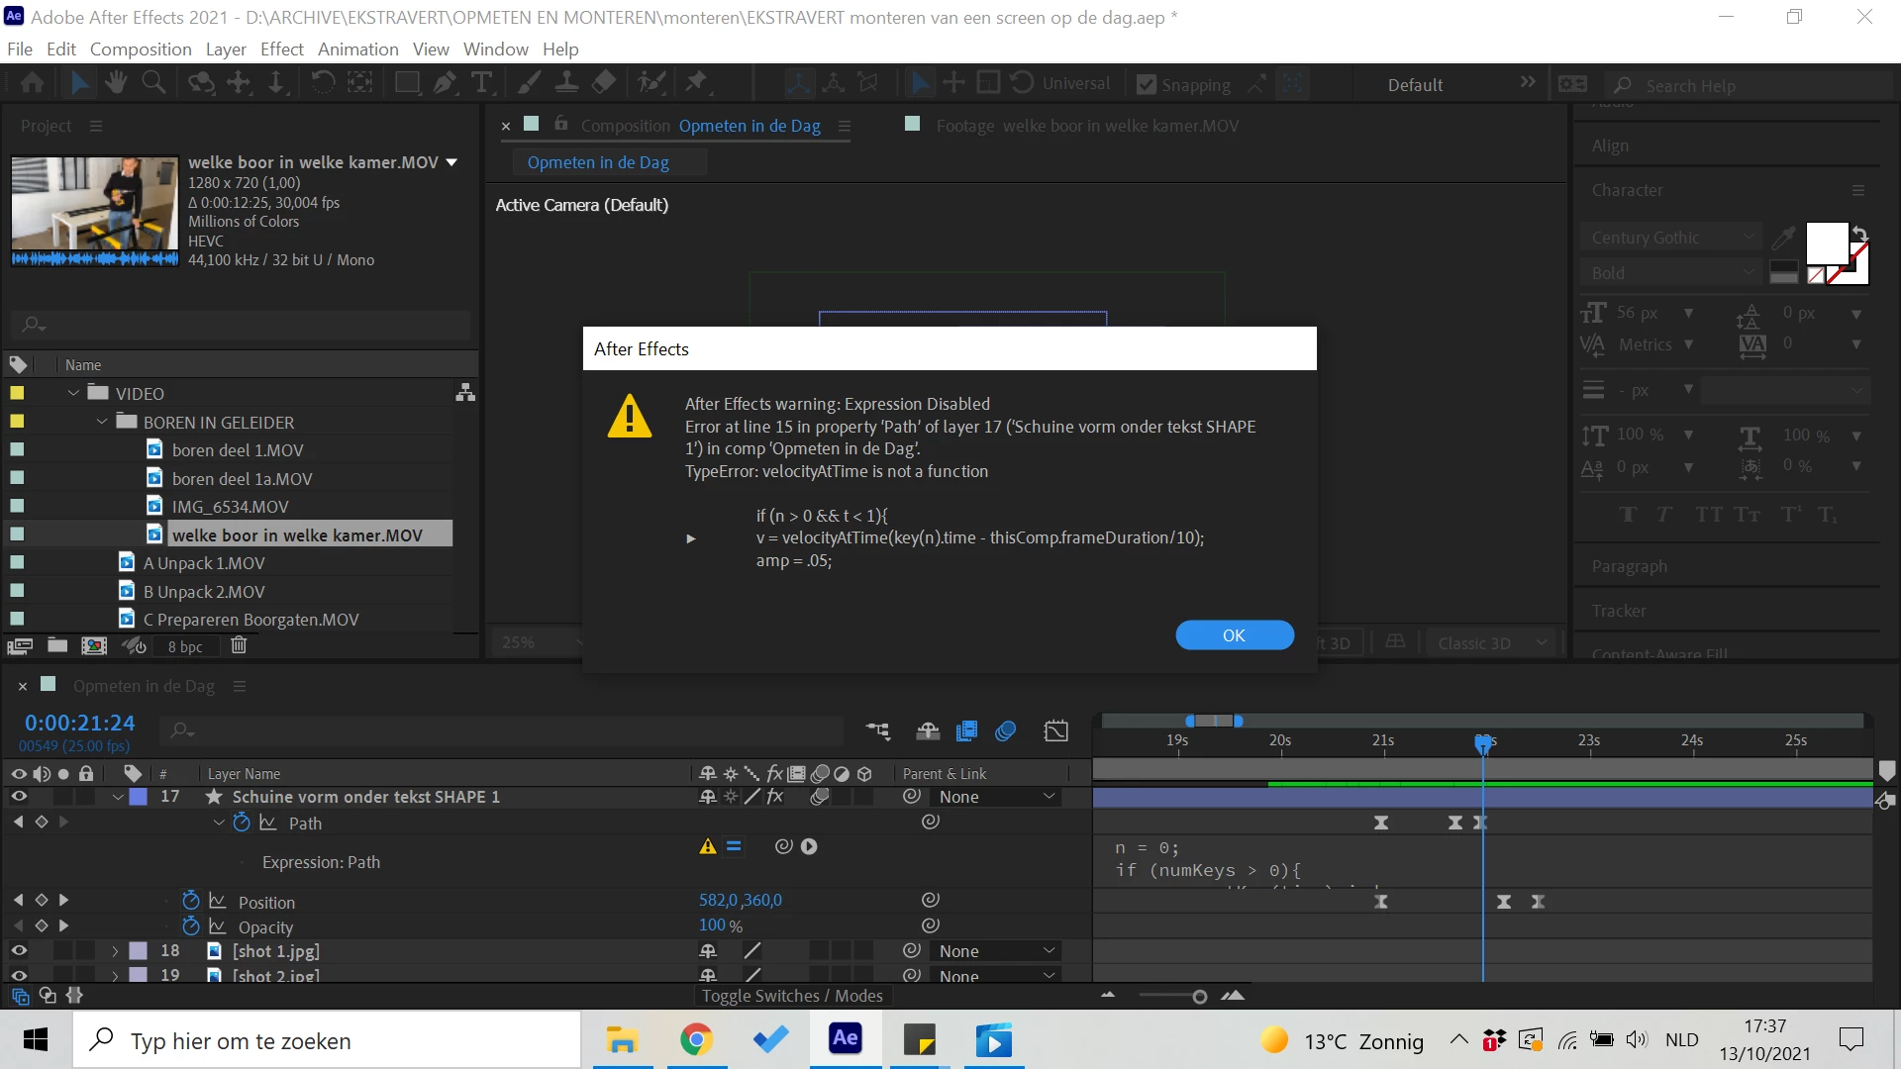Click the white fill color swatch
Image resolution: width=1901 pixels, height=1069 pixels.
point(1826,243)
